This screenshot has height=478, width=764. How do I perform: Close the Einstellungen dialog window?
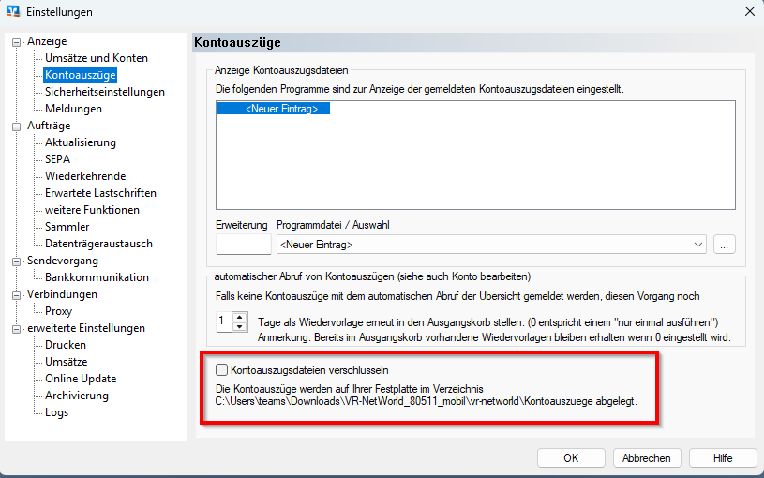(748, 11)
